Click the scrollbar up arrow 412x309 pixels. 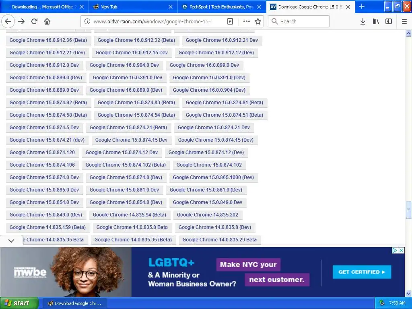click(x=408, y=33)
